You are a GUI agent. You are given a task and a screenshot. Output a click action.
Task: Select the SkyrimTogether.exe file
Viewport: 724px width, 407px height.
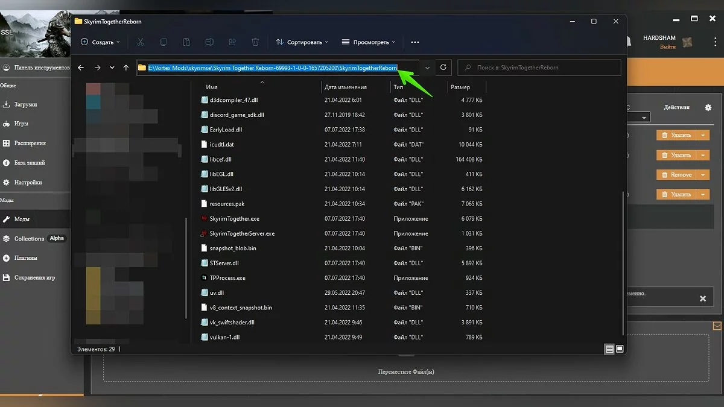(234, 219)
